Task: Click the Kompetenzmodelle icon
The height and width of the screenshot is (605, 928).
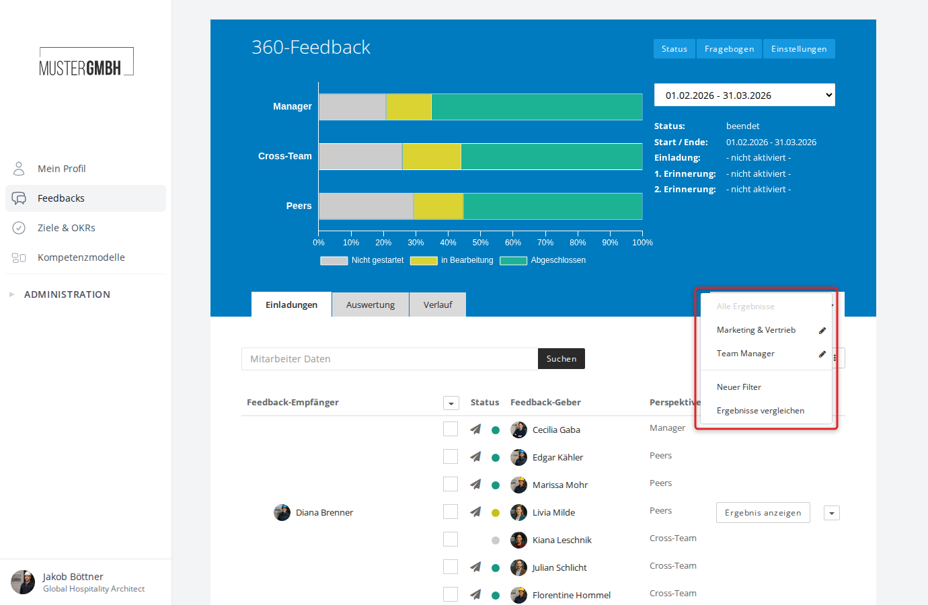Action: point(19,257)
